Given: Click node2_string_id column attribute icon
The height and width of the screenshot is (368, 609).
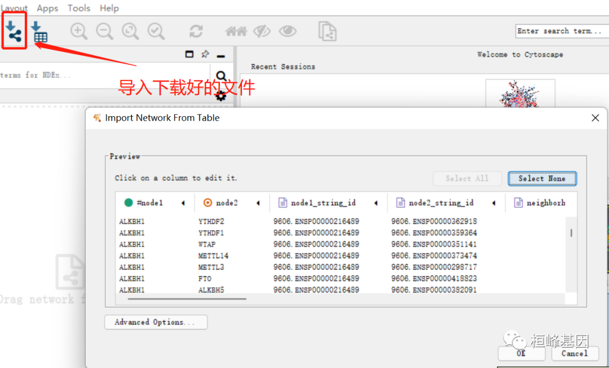Looking at the screenshot, I should [400, 203].
